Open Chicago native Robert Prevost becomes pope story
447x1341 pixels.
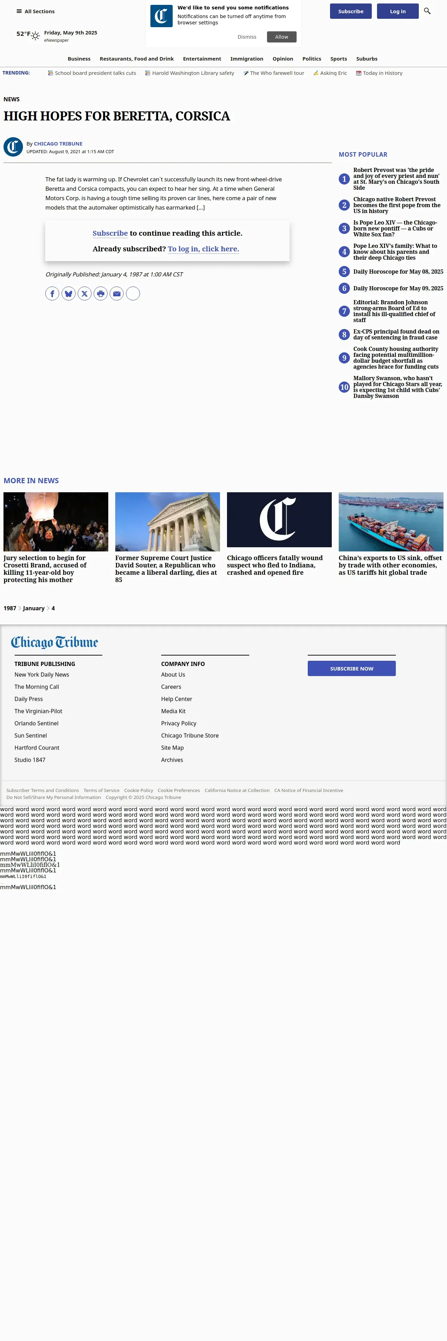coord(398,205)
